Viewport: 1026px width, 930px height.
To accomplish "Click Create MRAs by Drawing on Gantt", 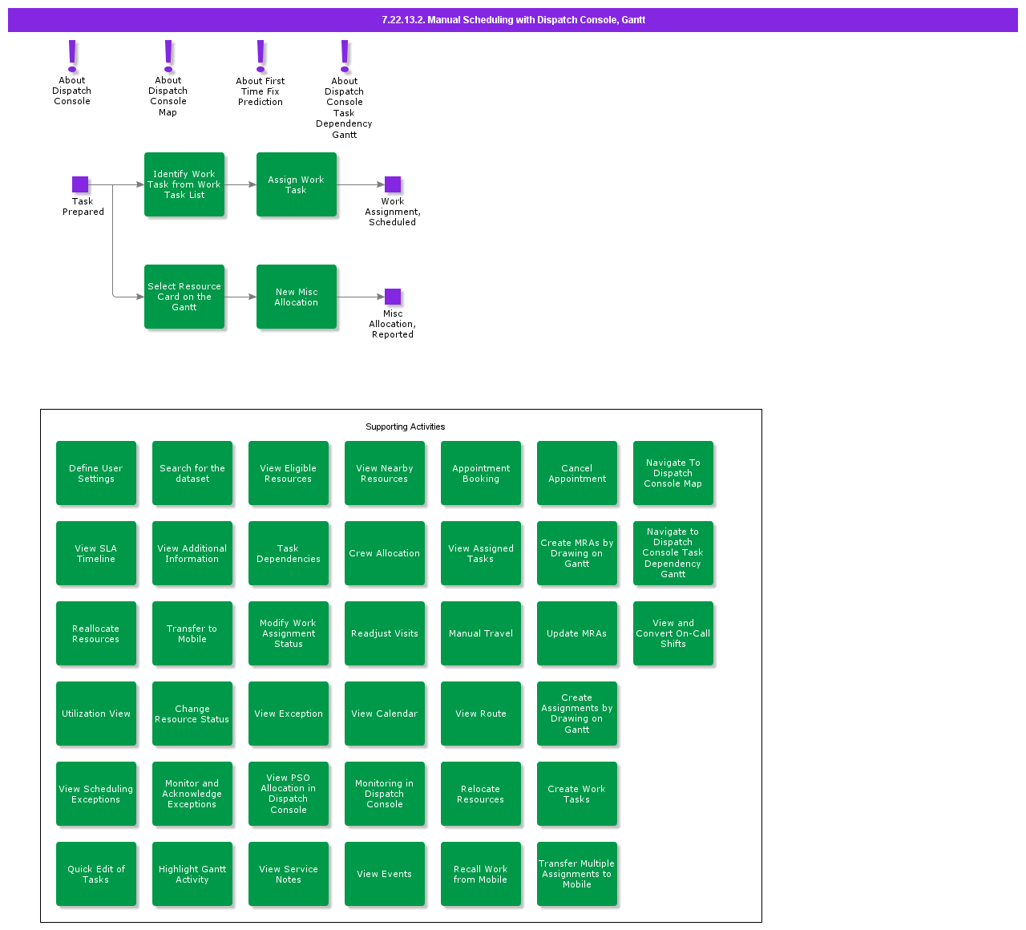I will (577, 553).
